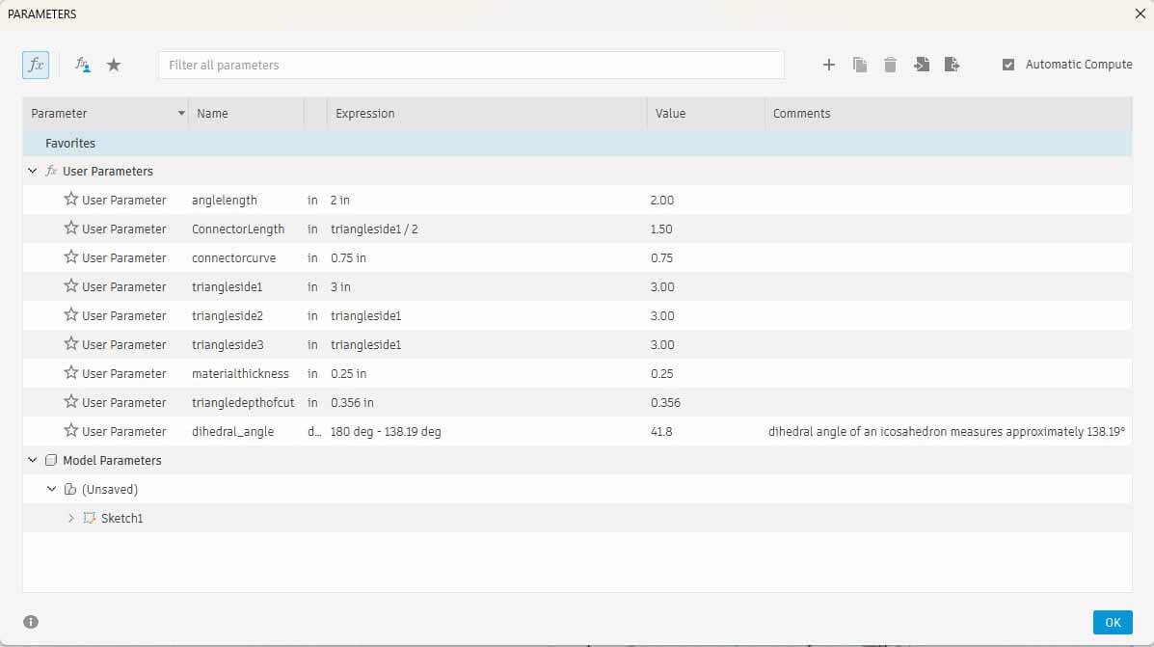This screenshot has width=1154, height=647.
Task: Click the export parameters icon
Action: (x=952, y=65)
